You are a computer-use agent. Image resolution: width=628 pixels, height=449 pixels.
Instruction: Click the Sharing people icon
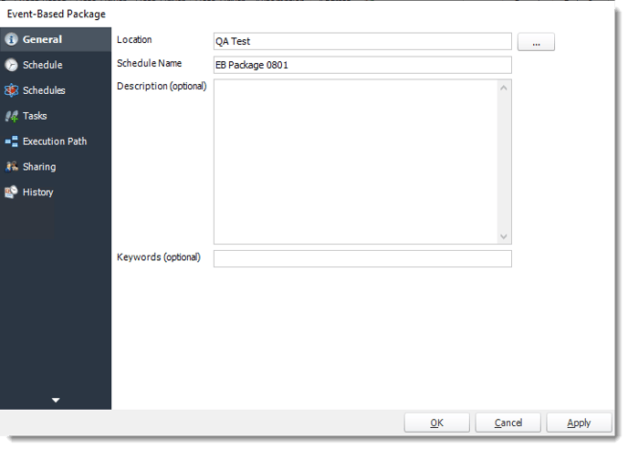[11, 167]
